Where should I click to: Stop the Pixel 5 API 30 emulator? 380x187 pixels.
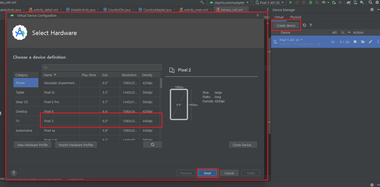click(355, 42)
